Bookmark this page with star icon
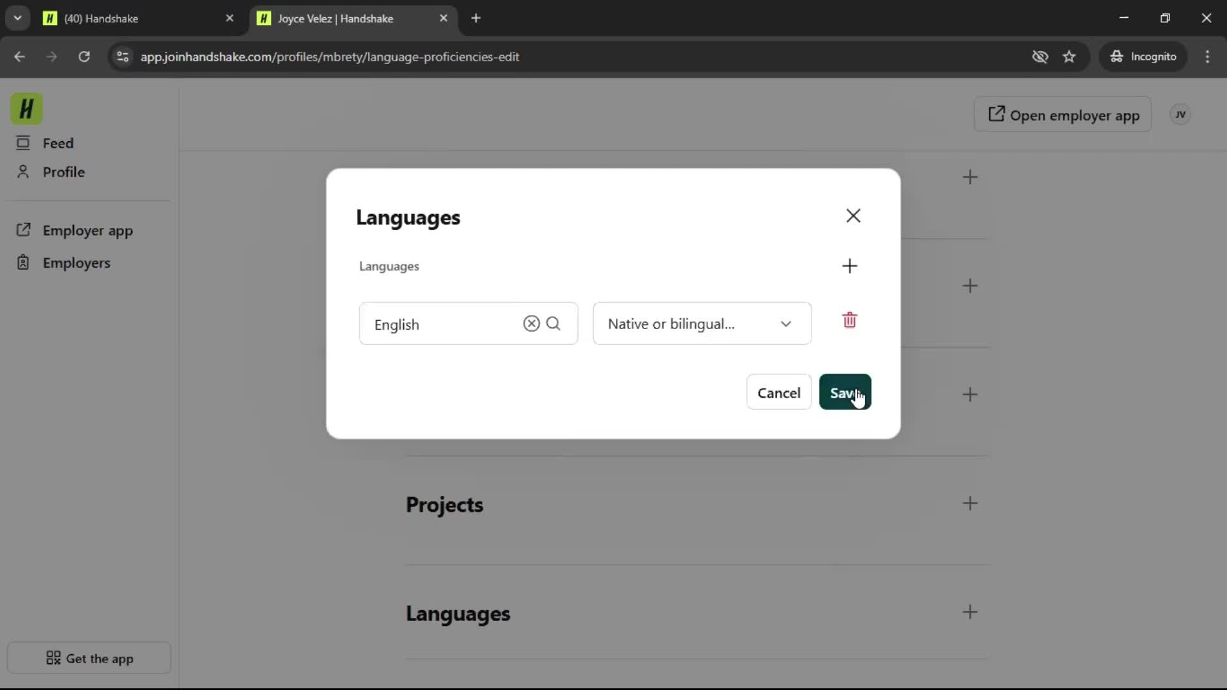The image size is (1227, 690). (x=1069, y=57)
